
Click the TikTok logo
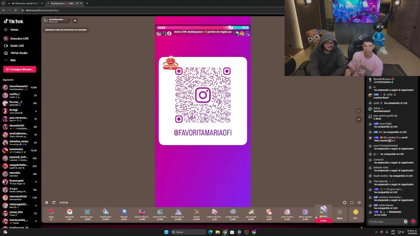13,21
